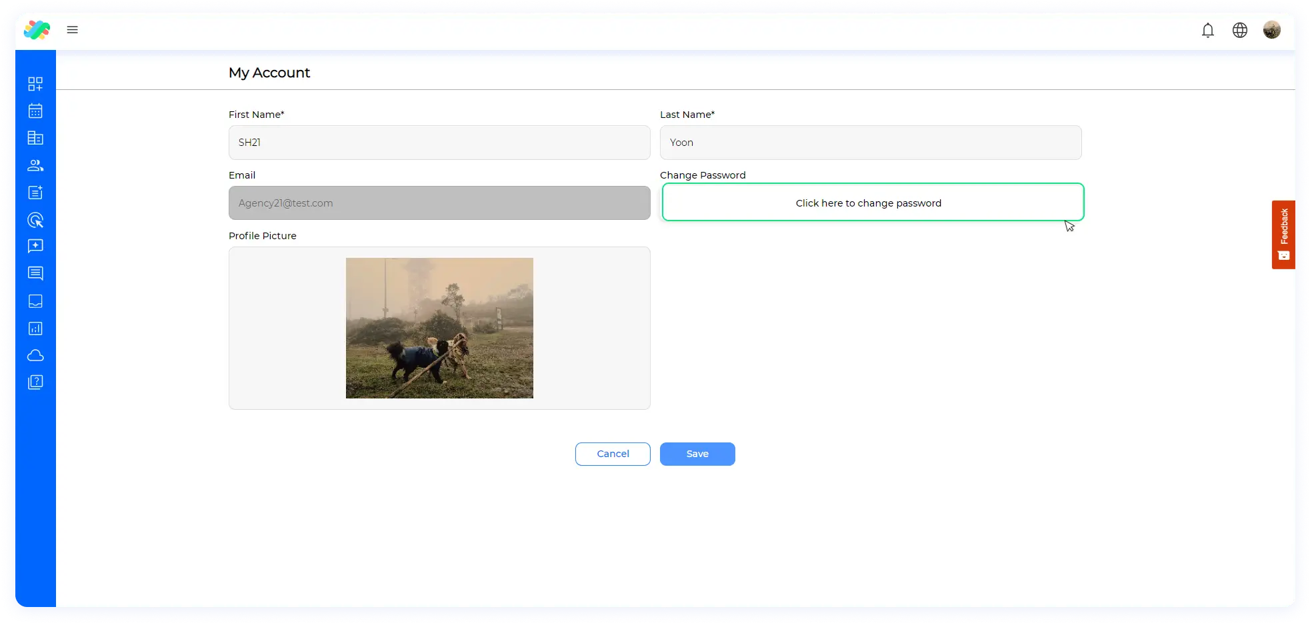Click the cloud icon in sidebar
The image size is (1312, 625).
pyautogui.click(x=35, y=356)
